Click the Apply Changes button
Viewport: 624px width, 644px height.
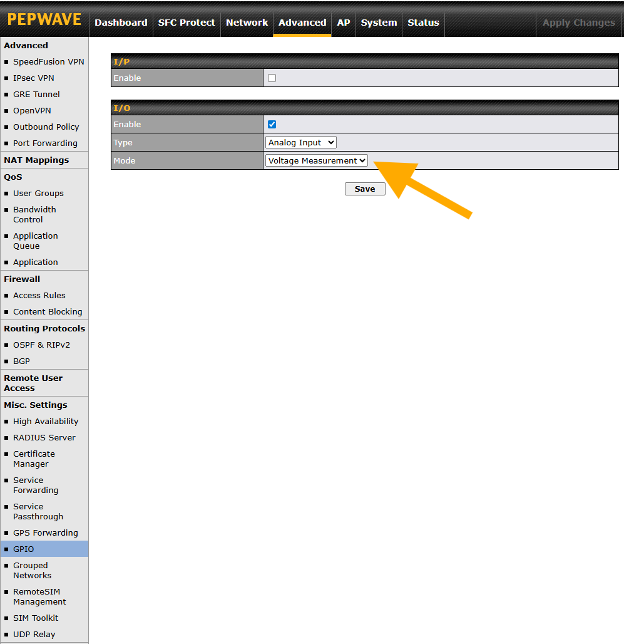click(x=578, y=23)
